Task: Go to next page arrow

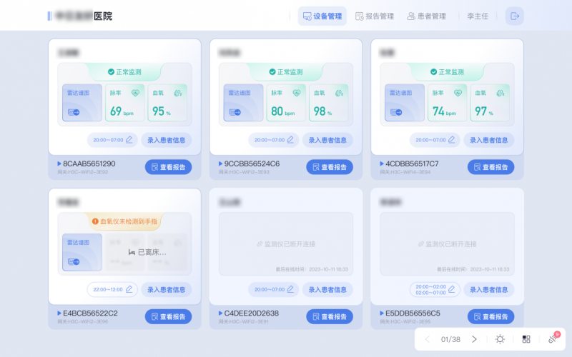Action: 474,339
